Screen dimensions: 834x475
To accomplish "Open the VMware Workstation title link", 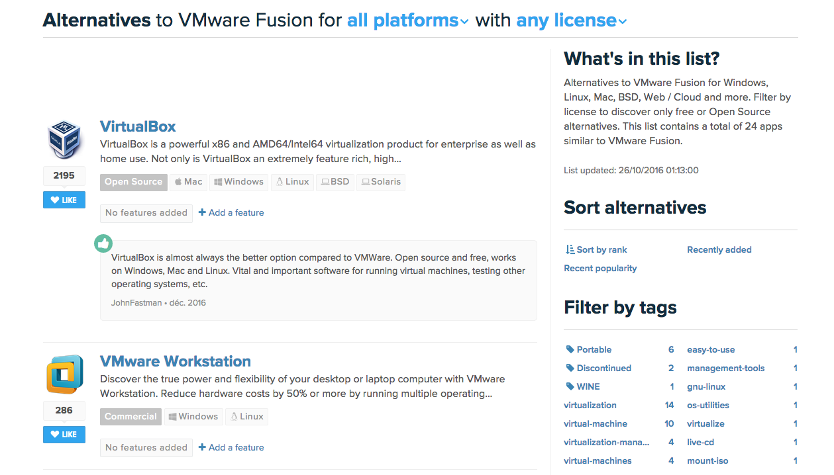I will tap(175, 361).
